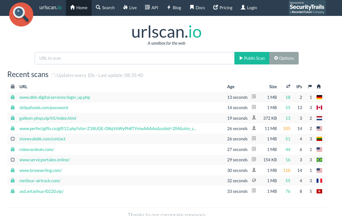Screen dimensions: 342x216
Task: Focus the URL to scan input field
Action: point(135,58)
